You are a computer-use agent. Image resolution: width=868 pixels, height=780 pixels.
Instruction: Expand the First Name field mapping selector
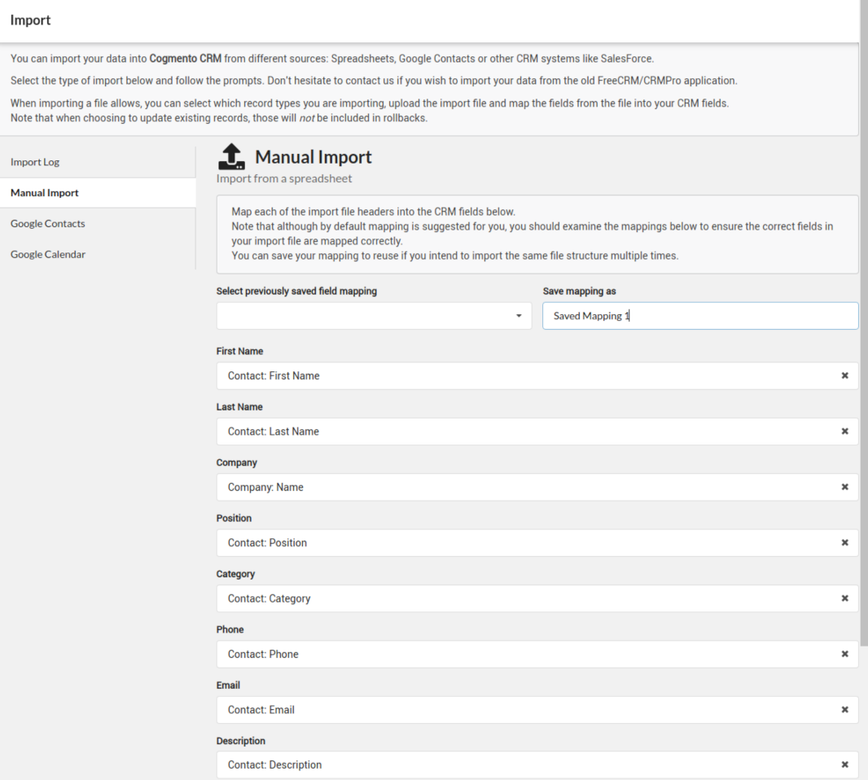(521, 376)
